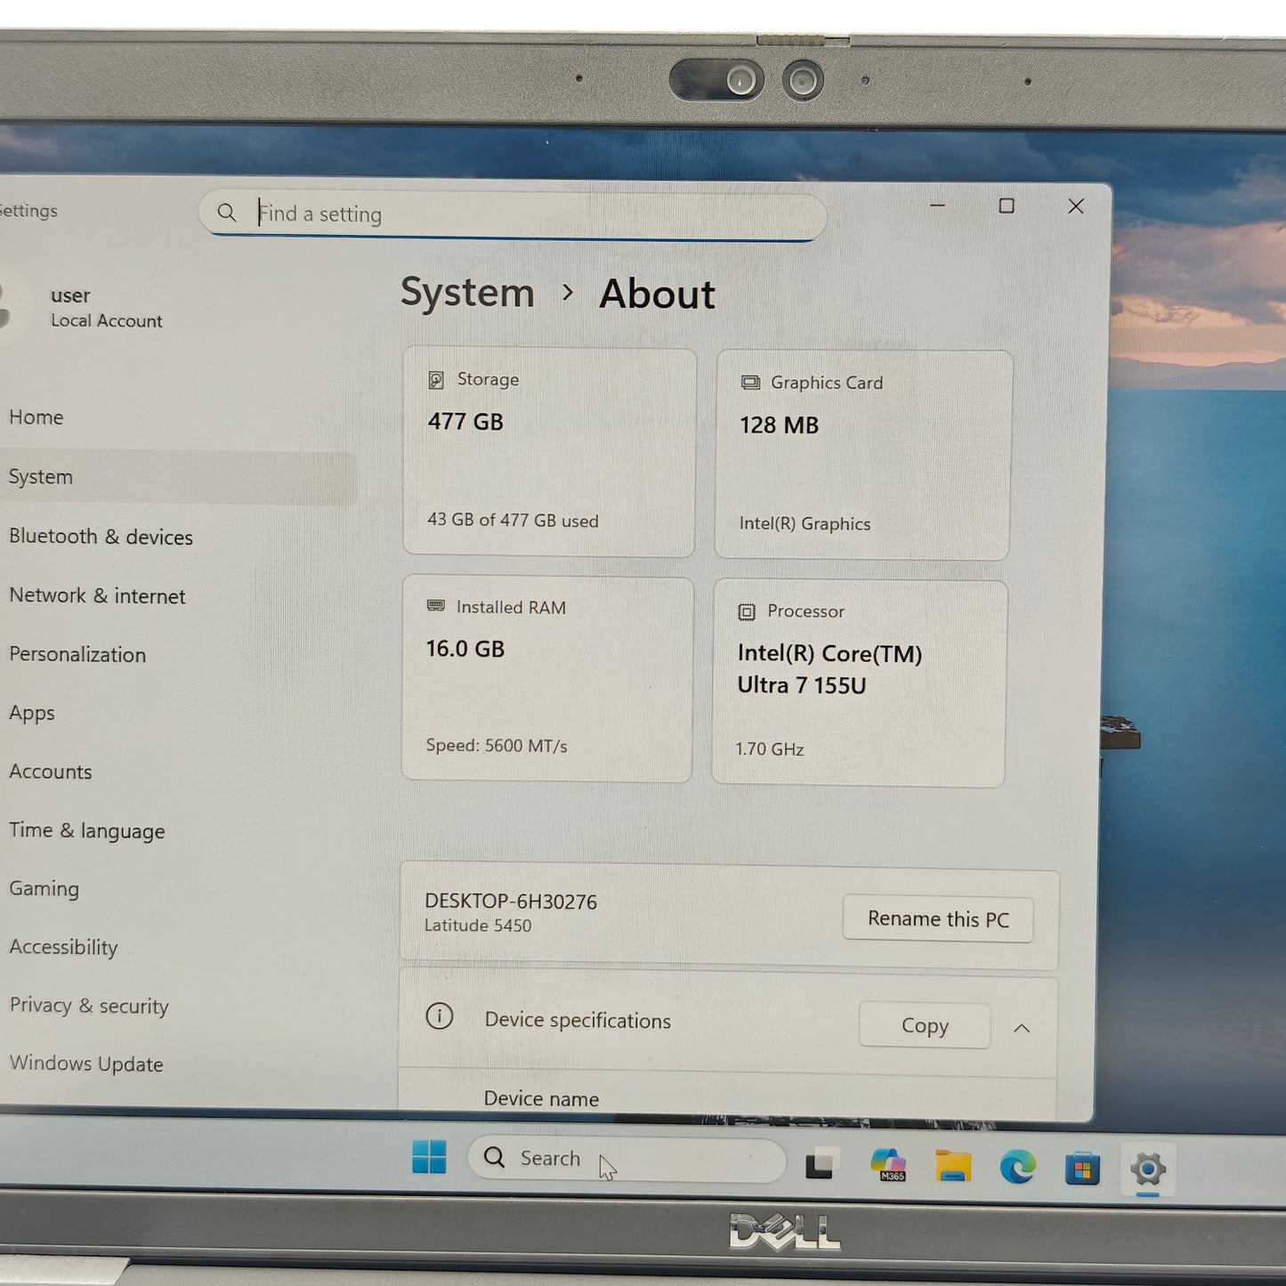
Task: Launch Microsoft 365 Copilot from taskbar
Action: click(888, 1164)
